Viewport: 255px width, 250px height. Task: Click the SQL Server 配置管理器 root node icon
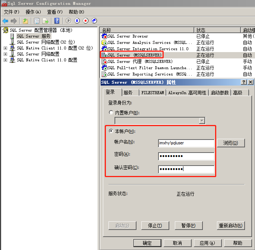[6, 30]
